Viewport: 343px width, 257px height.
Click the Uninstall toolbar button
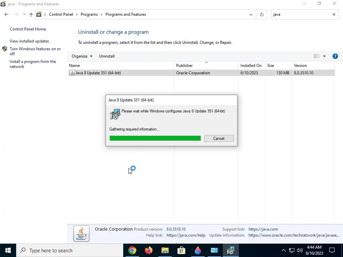[x=107, y=56]
